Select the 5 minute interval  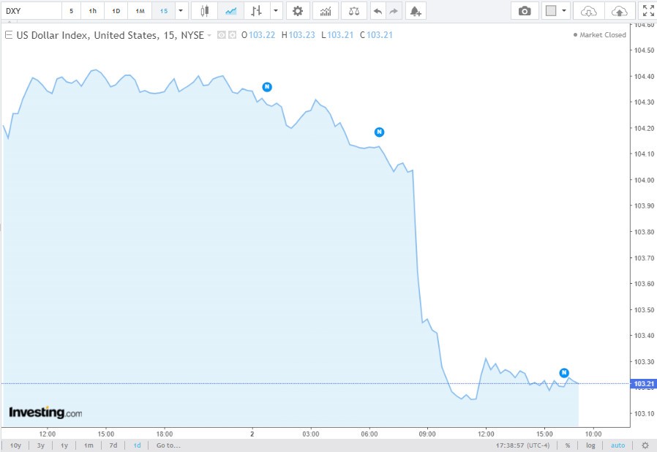(x=71, y=11)
